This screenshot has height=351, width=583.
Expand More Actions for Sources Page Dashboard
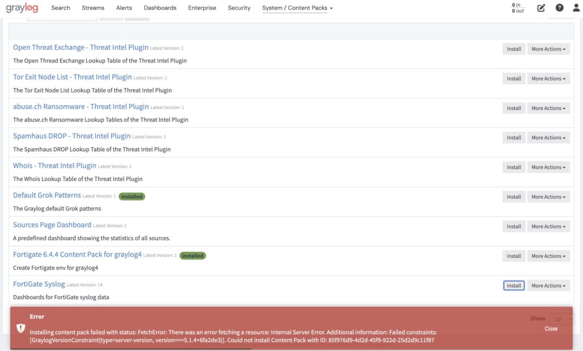click(x=548, y=227)
